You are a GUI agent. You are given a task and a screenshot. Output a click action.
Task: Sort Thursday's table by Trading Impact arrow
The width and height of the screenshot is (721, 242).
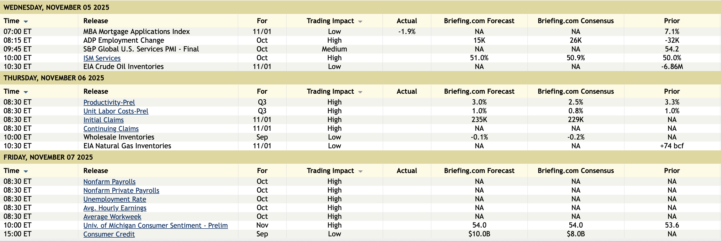[360, 92]
